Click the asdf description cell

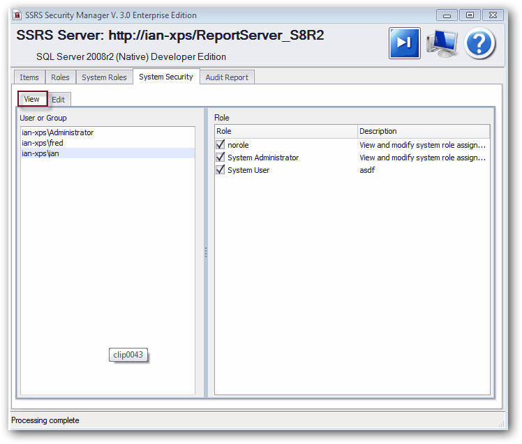click(x=367, y=170)
